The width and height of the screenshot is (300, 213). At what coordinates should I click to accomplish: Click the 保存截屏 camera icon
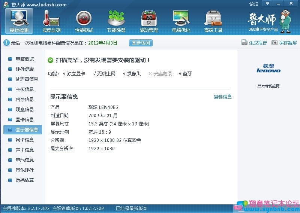[274, 42]
